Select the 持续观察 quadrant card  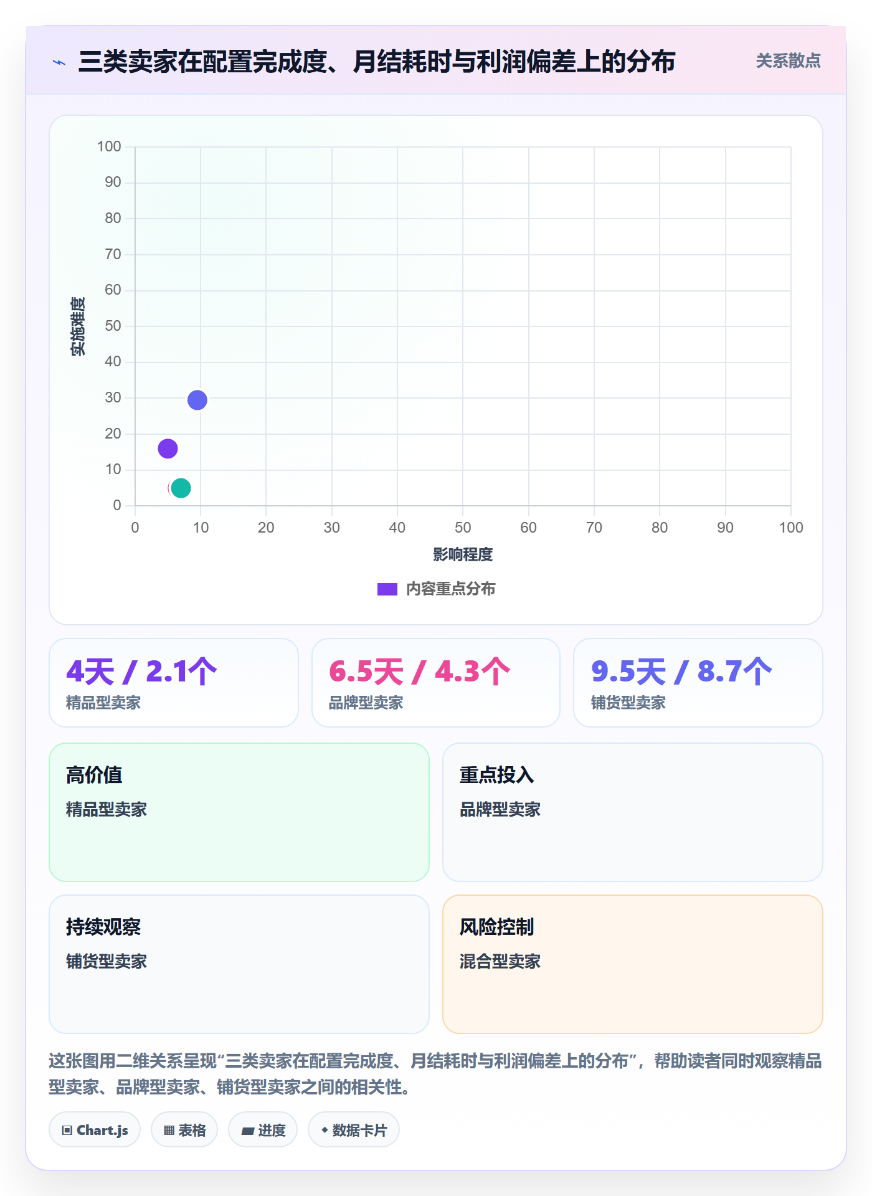pyautogui.click(x=239, y=964)
